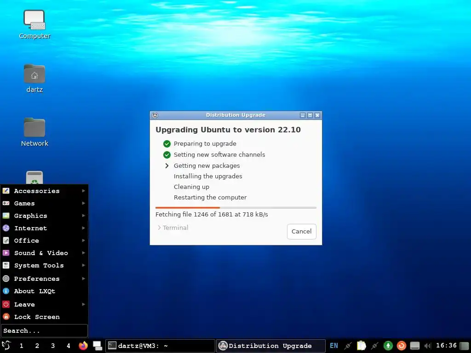This screenshot has height=353, width=471.
Task: Expand the System Tools submenu arrow
Action: pyautogui.click(x=84, y=265)
